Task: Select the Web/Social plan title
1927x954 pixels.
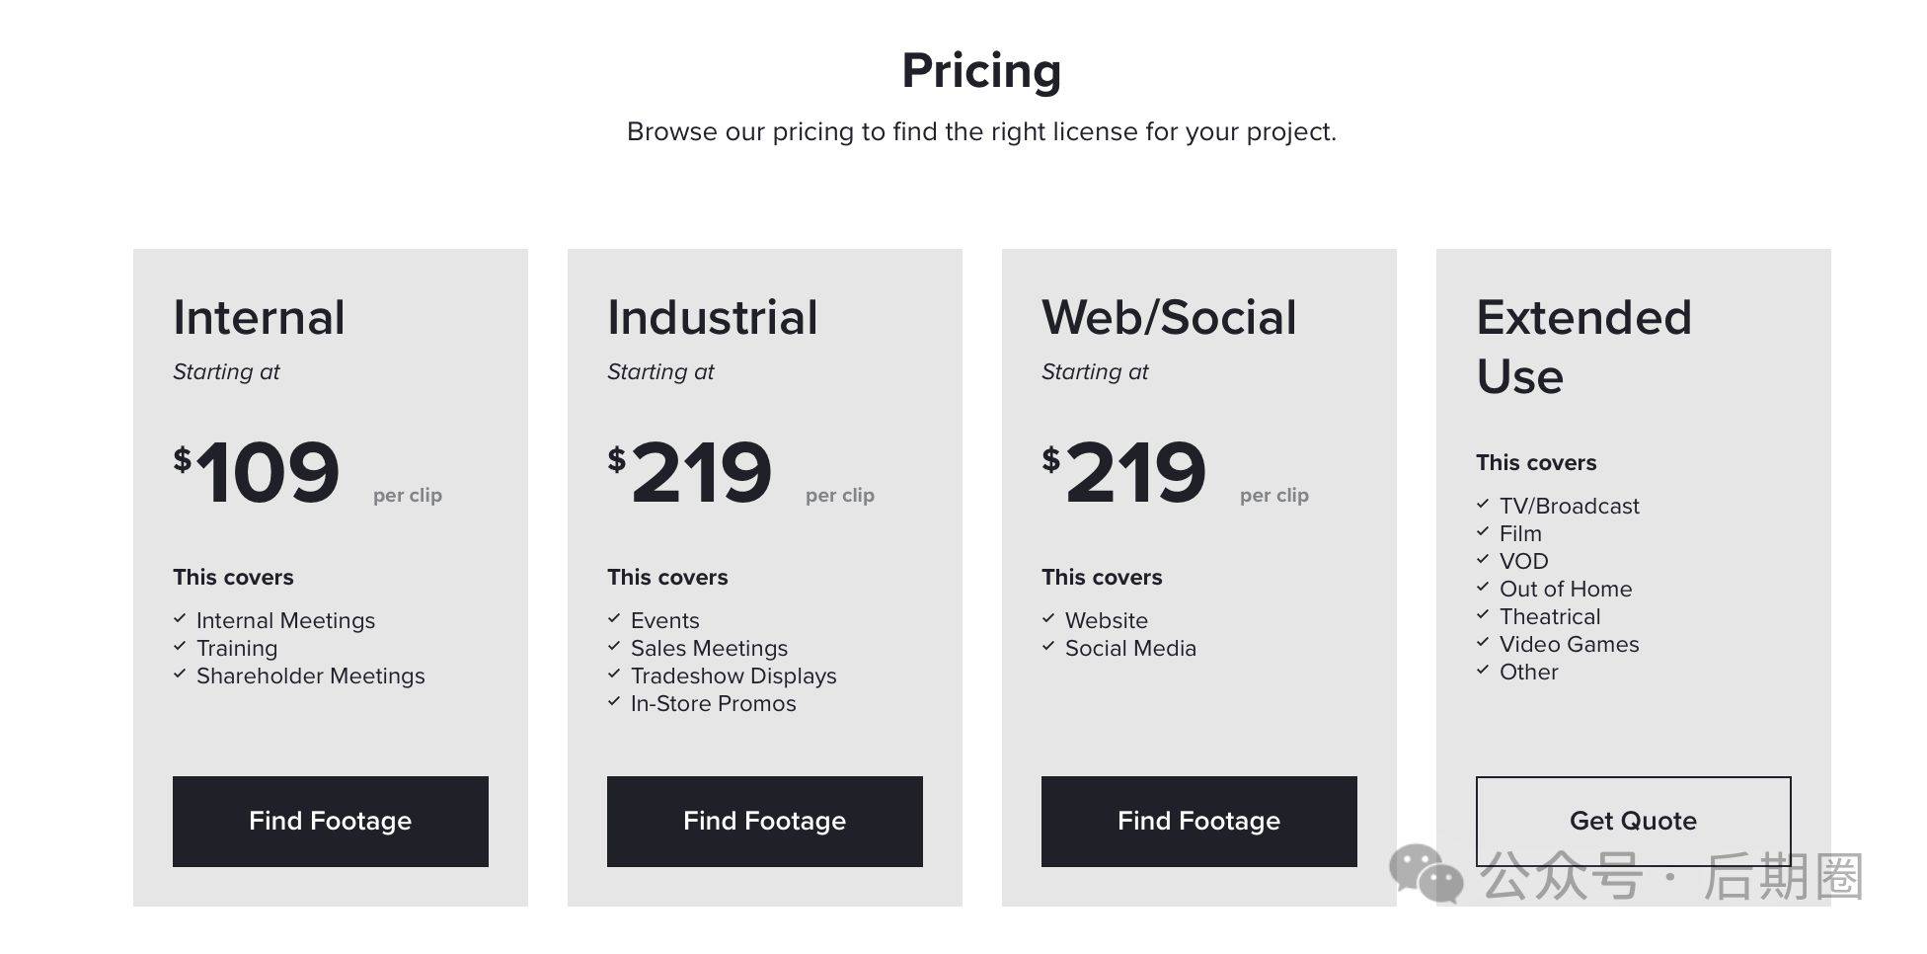Action: click(1169, 317)
